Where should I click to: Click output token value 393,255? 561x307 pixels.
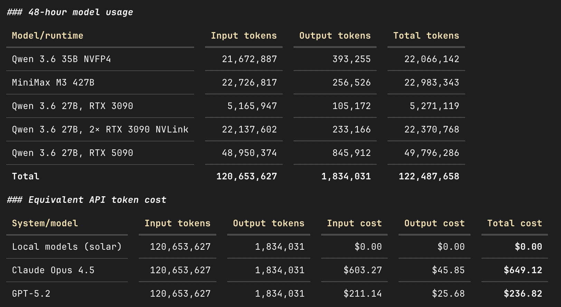(352, 59)
